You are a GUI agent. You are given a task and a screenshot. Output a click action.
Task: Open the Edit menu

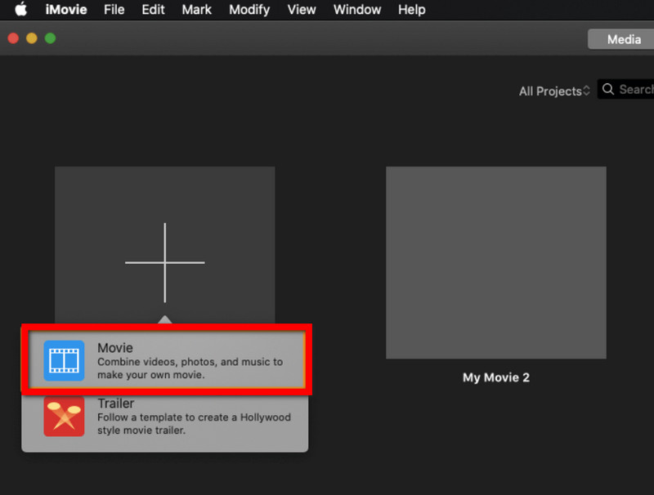153,10
